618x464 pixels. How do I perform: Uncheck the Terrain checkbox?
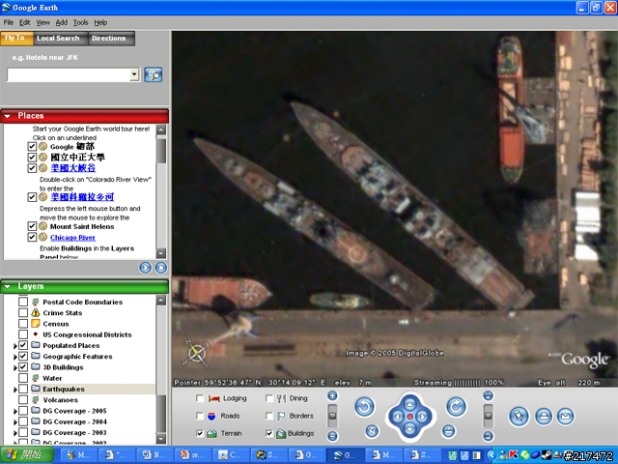(200, 433)
